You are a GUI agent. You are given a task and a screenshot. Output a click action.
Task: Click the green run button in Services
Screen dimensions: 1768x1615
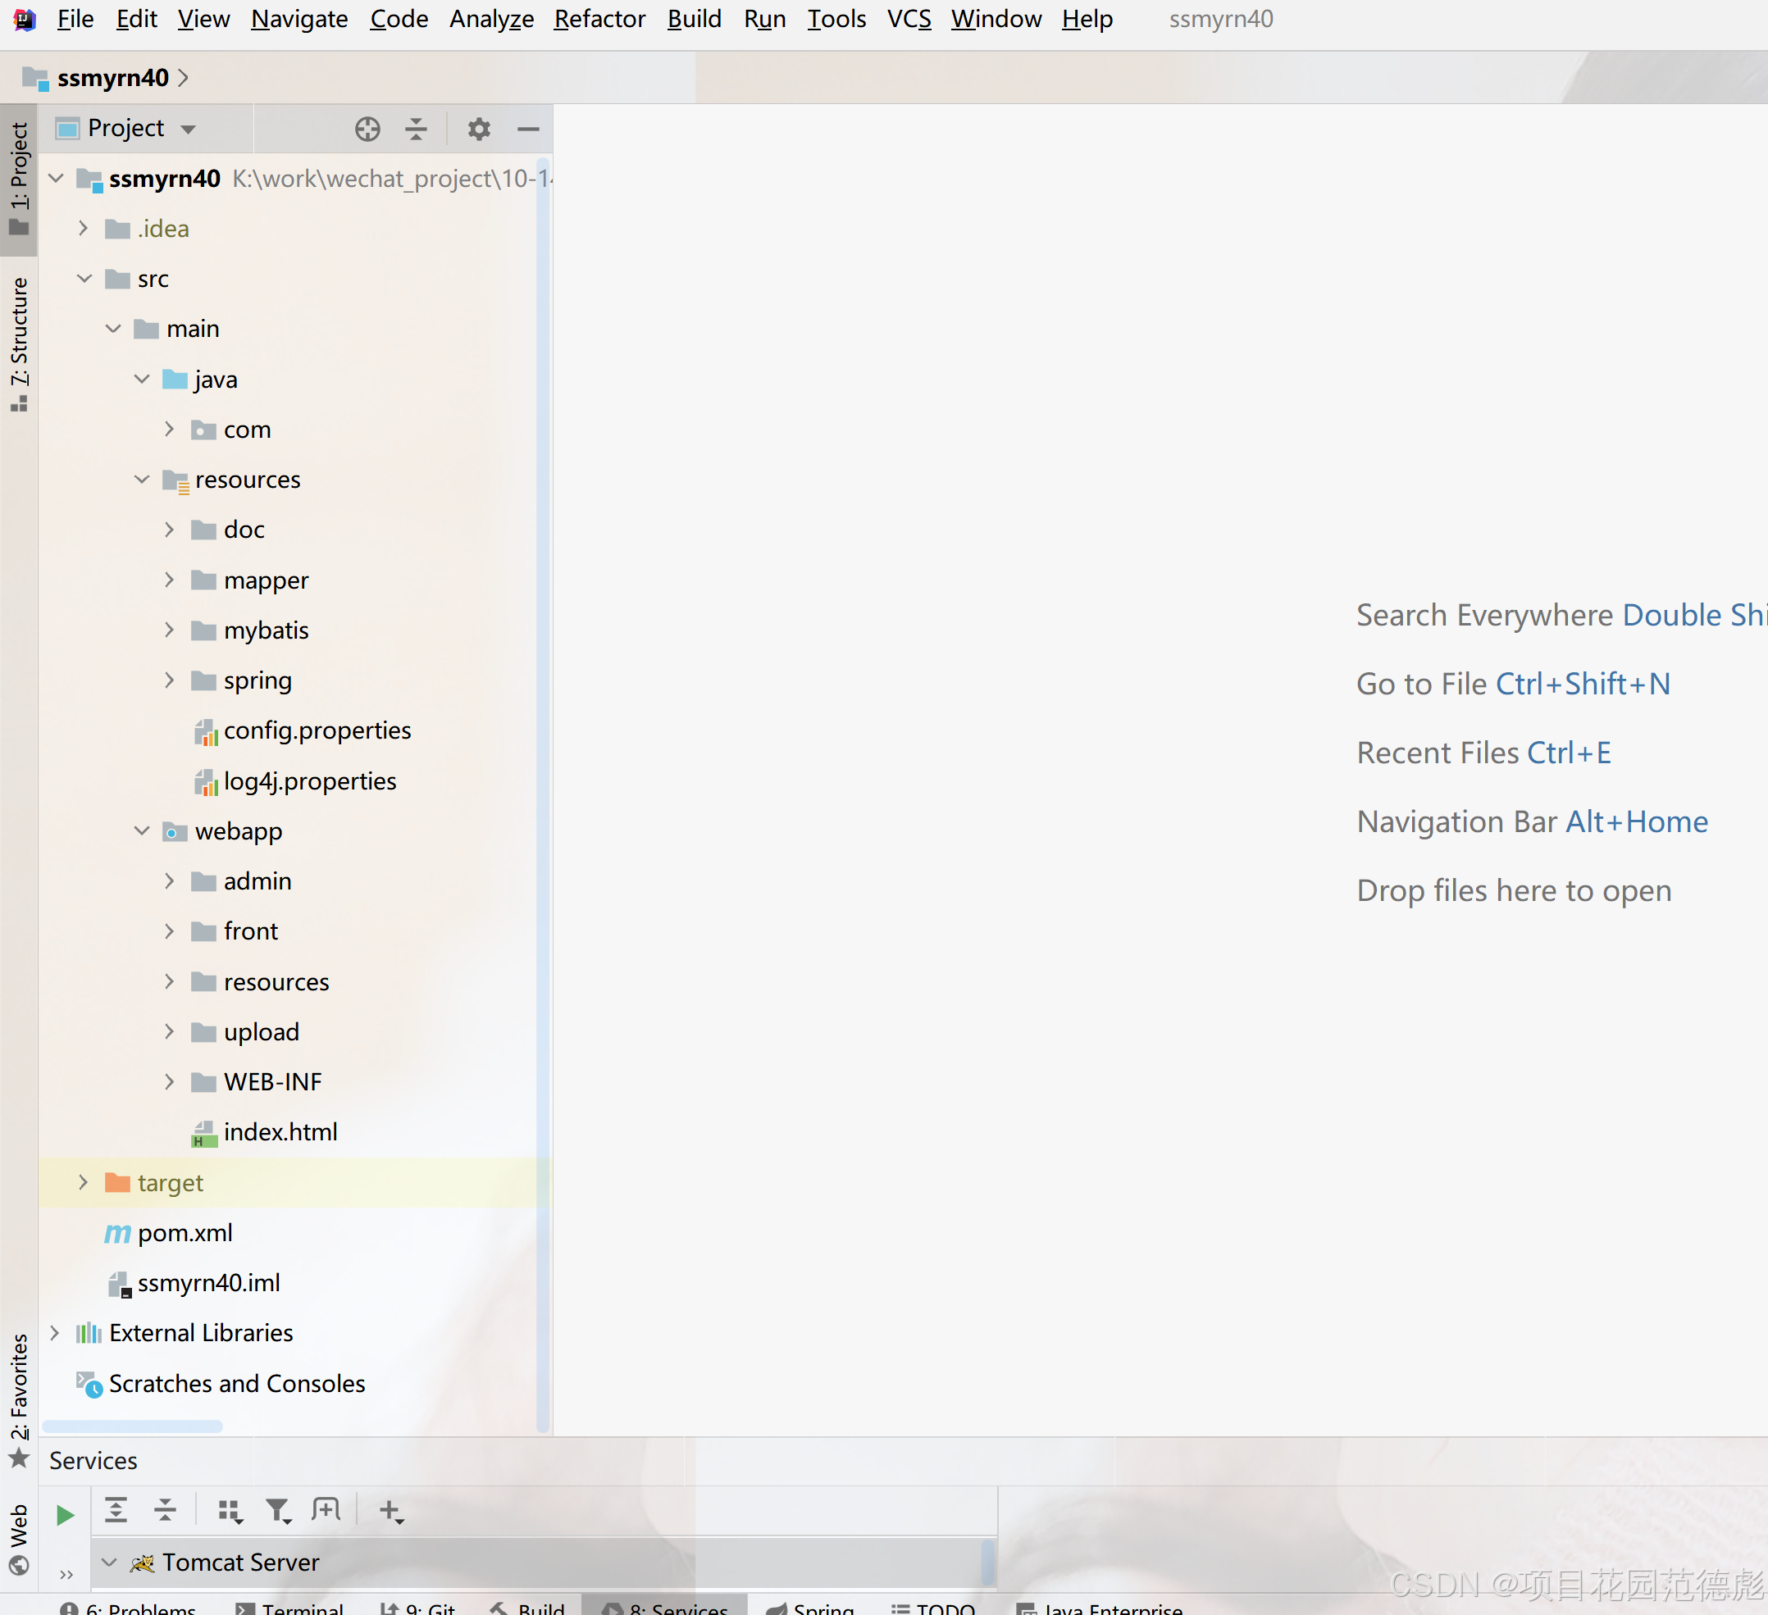tap(65, 1515)
